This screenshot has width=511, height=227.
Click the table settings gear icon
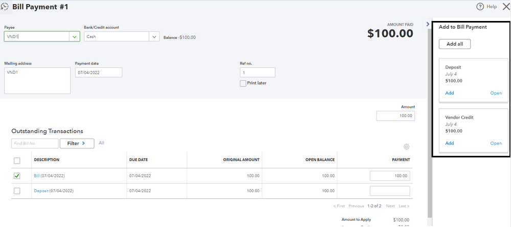tap(407, 147)
